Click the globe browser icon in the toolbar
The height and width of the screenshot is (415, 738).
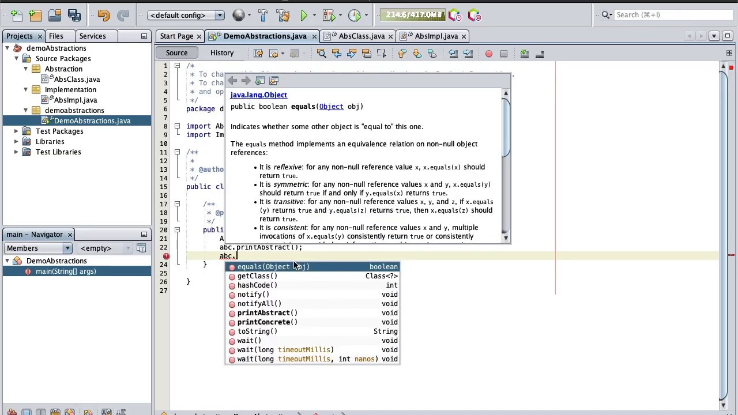coord(239,16)
